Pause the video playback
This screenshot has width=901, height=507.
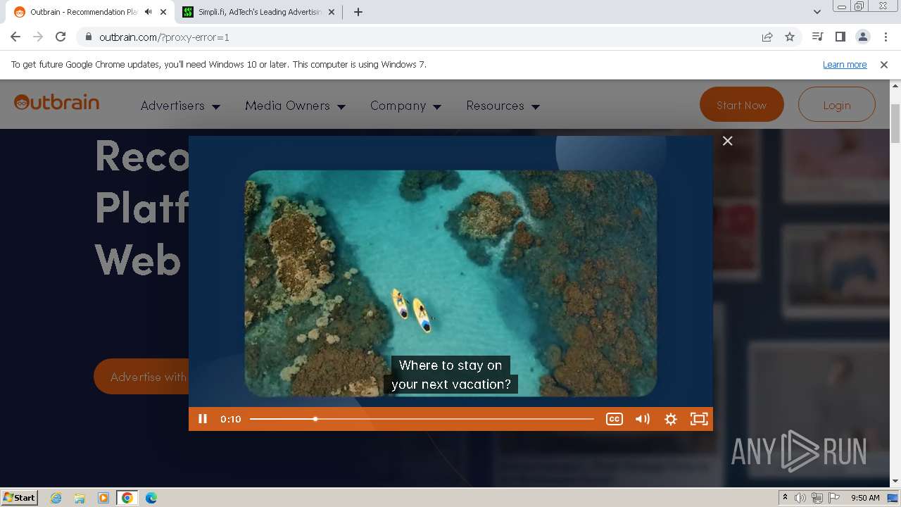click(203, 419)
